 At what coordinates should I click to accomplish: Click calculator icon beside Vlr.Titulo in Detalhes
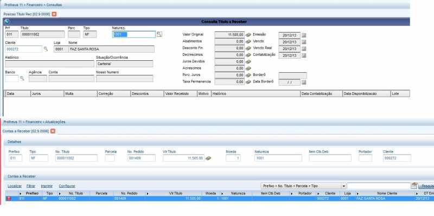click(x=208, y=158)
